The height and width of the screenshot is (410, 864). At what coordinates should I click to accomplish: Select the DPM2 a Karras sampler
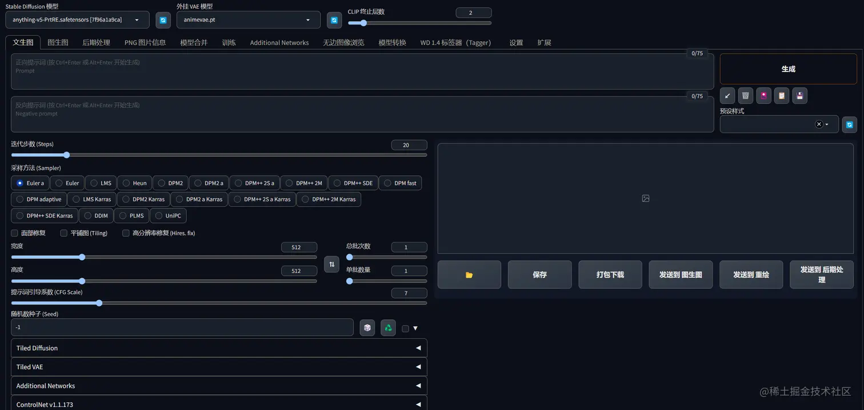click(199, 199)
